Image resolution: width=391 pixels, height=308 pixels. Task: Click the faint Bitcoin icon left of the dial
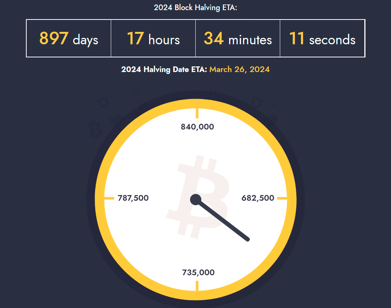[x=95, y=130]
